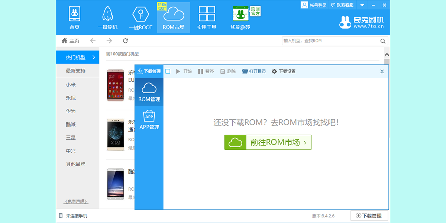Go back with the left arrow icon
This screenshot has height=223, width=446.
[93, 41]
